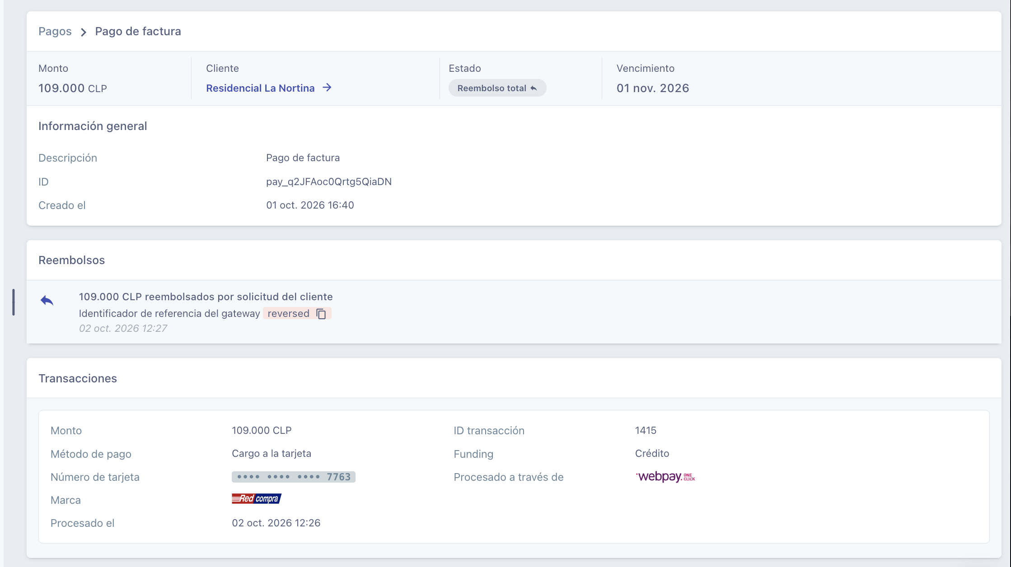
Task: Click the reply arrow icon in Reembolso total badge
Action: [x=534, y=88]
